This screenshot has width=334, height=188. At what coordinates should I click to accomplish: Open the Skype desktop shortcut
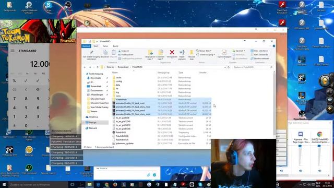[x=49, y=6]
